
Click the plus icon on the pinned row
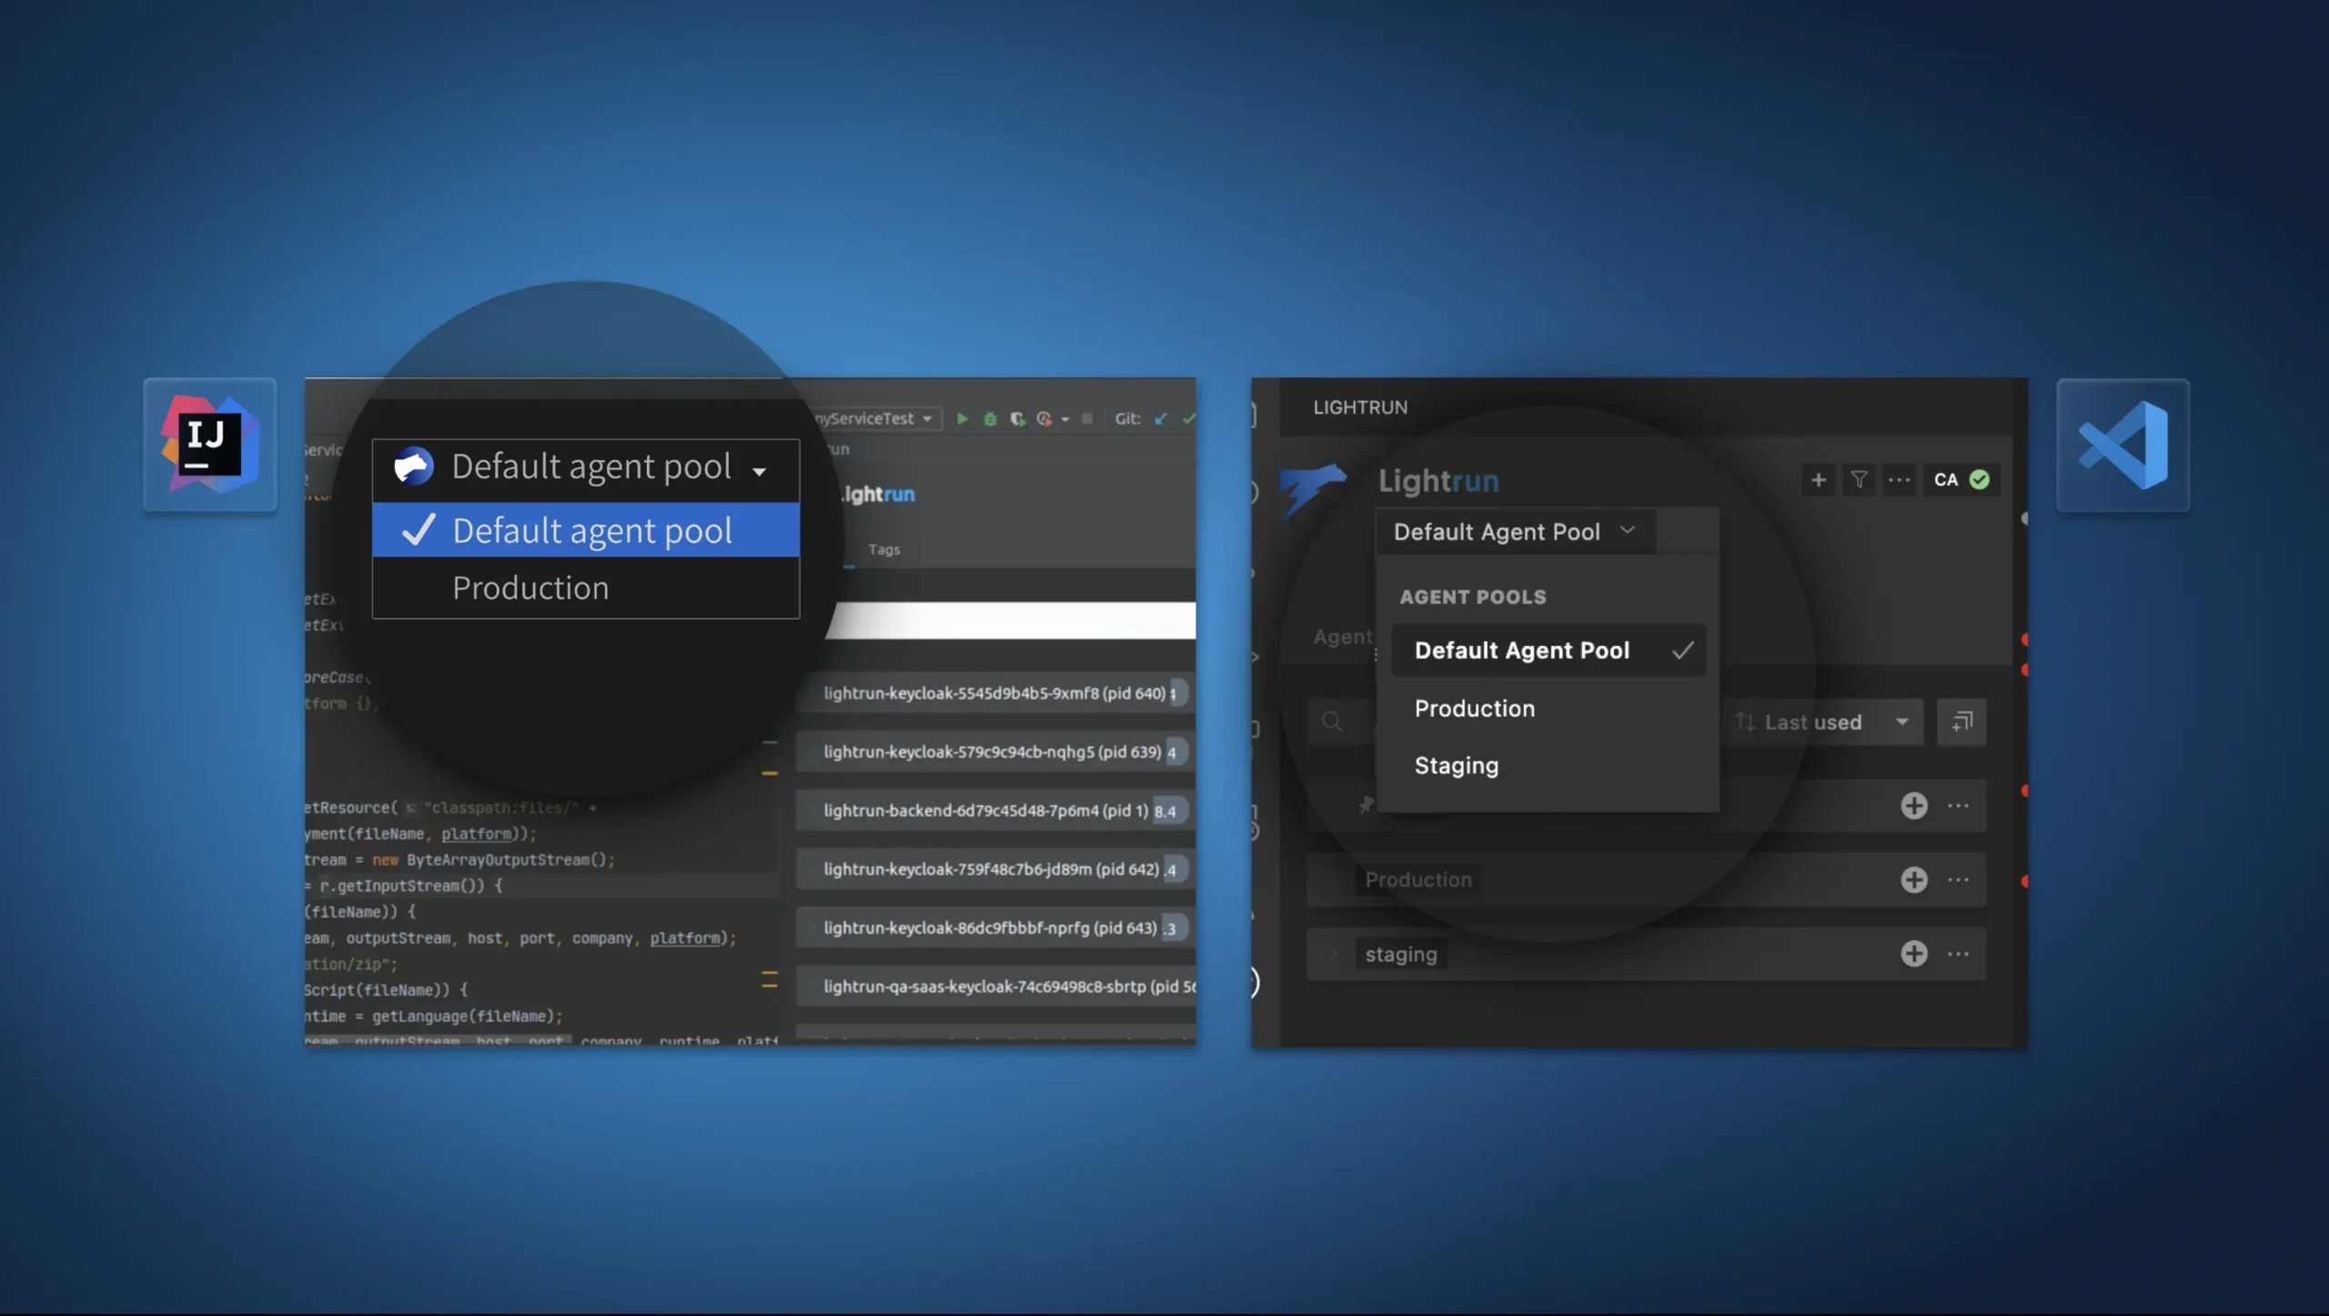click(1914, 806)
